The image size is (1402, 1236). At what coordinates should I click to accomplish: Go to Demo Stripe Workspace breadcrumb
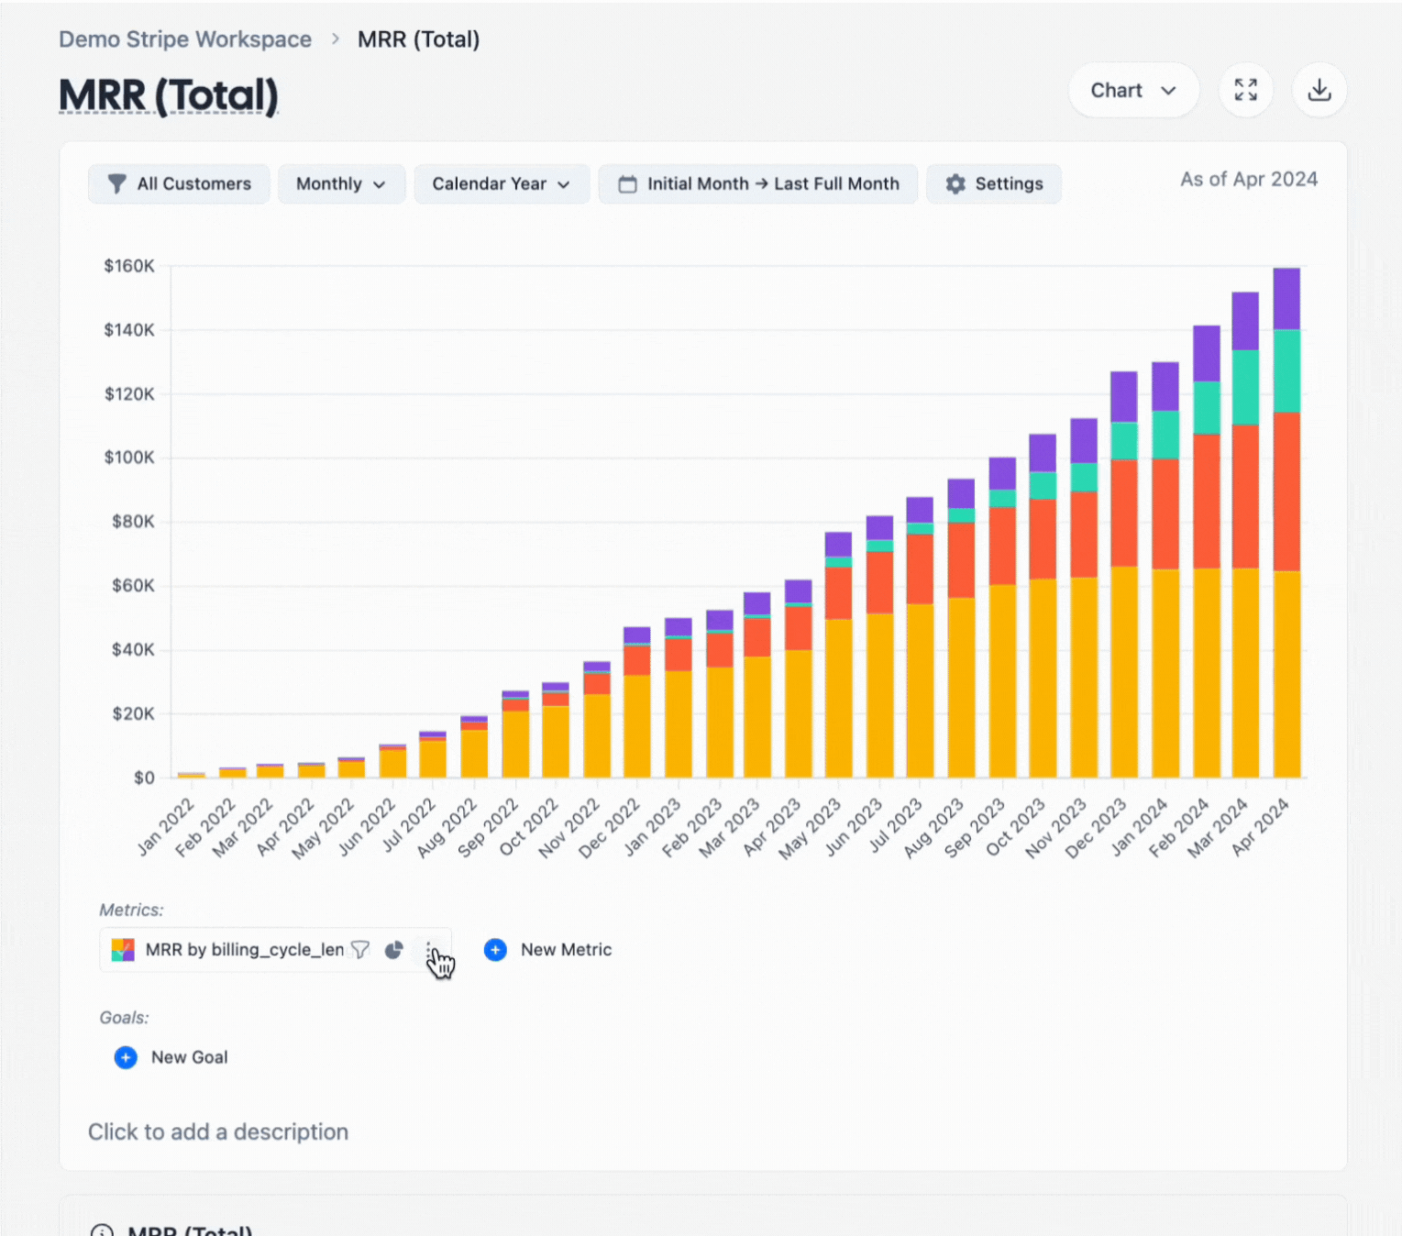point(185,39)
